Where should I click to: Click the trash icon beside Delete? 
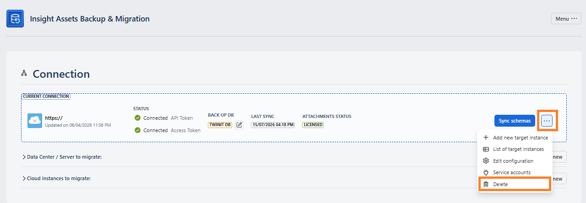point(486,184)
